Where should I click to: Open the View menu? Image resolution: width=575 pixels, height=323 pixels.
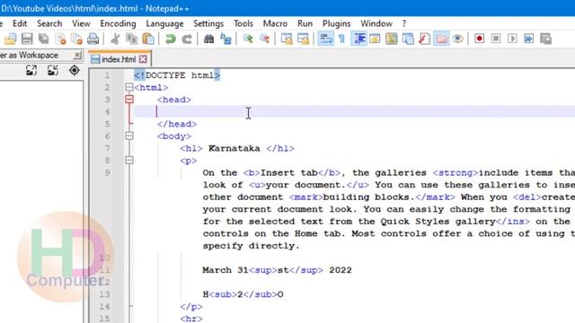coord(81,23)
